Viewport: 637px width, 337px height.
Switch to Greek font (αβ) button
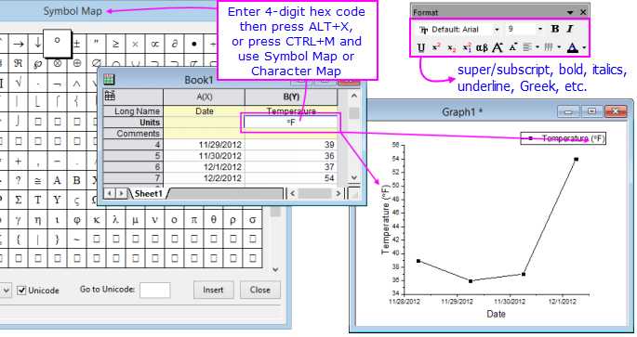pos(482,48)
